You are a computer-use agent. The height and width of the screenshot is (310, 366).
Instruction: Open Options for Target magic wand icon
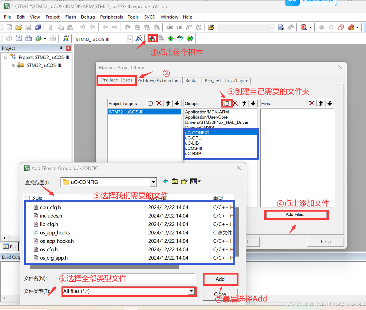139,39
